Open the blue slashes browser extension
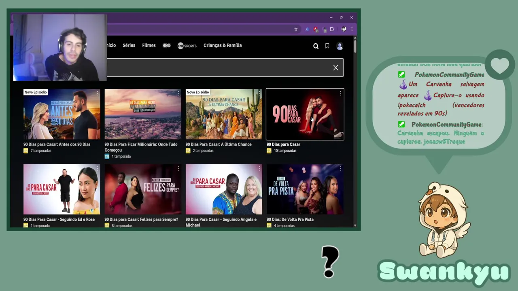This screenshot has height=291, width=518. coord(307,29)
